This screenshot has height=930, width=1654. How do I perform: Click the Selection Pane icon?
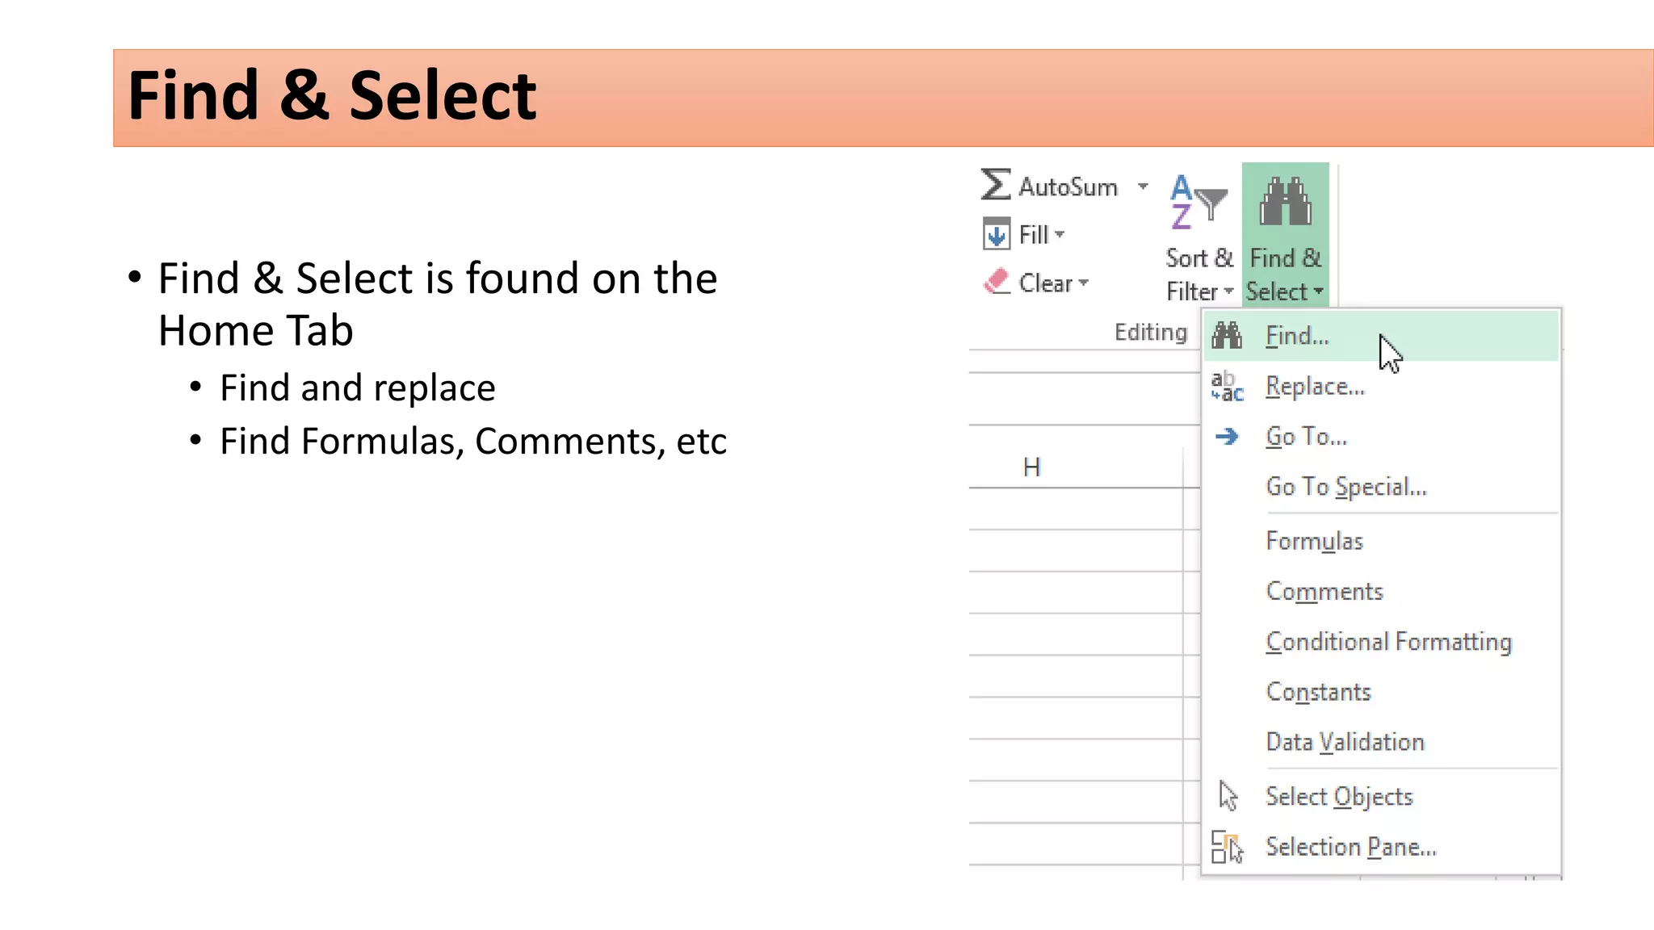coord(1227,847)
